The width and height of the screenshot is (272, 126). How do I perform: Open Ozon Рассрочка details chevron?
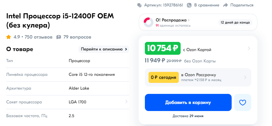coord(245,77)
